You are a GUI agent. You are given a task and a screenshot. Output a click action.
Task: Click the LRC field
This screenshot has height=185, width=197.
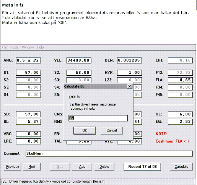click(28, 141)
